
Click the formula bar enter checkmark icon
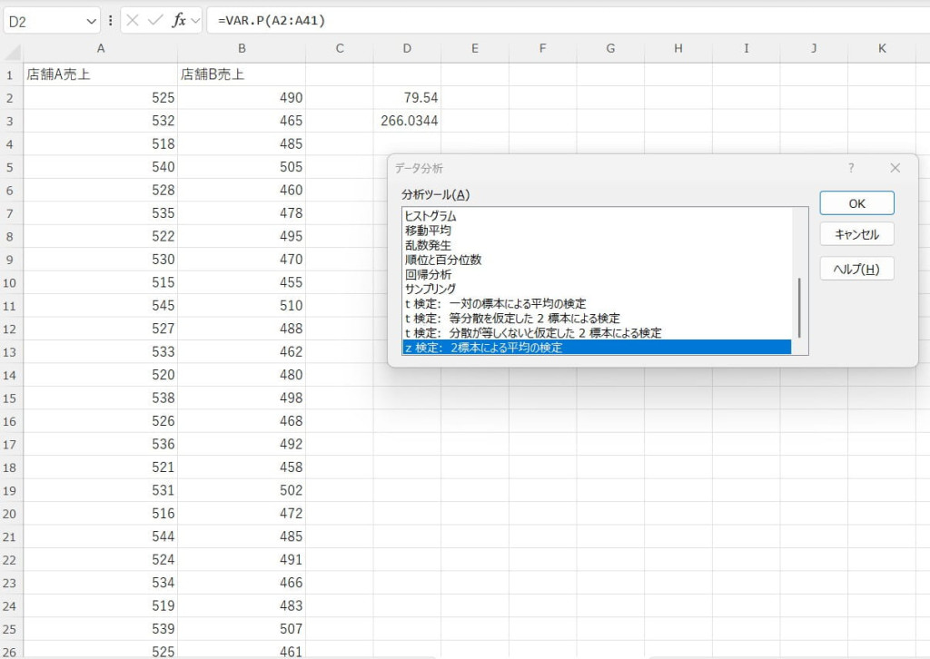(155, 20)
